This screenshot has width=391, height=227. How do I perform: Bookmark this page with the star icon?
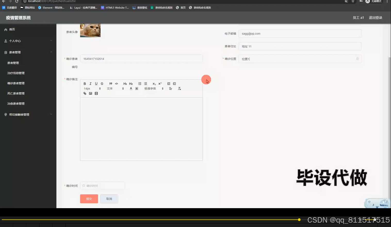click(x=353, y=1)
